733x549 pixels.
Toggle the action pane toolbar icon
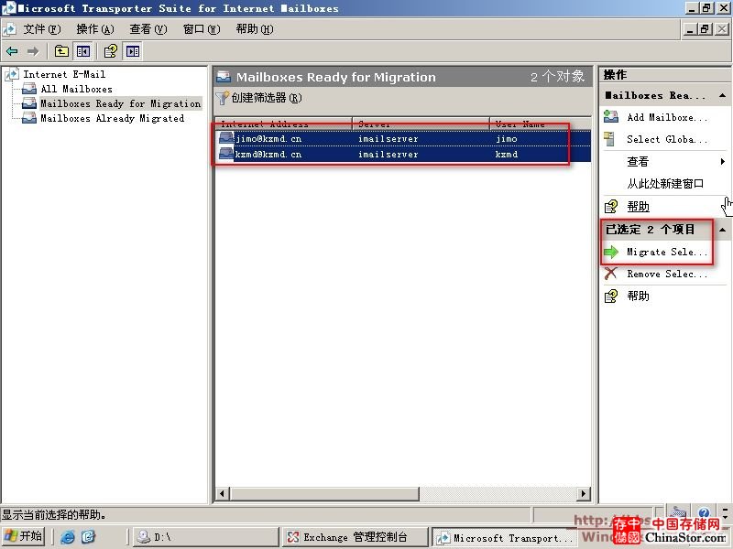(133, 51)
